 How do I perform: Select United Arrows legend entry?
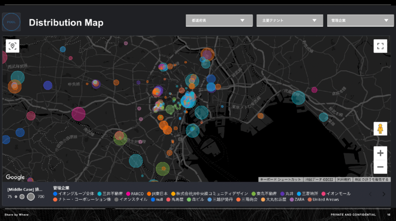(323, 200)
